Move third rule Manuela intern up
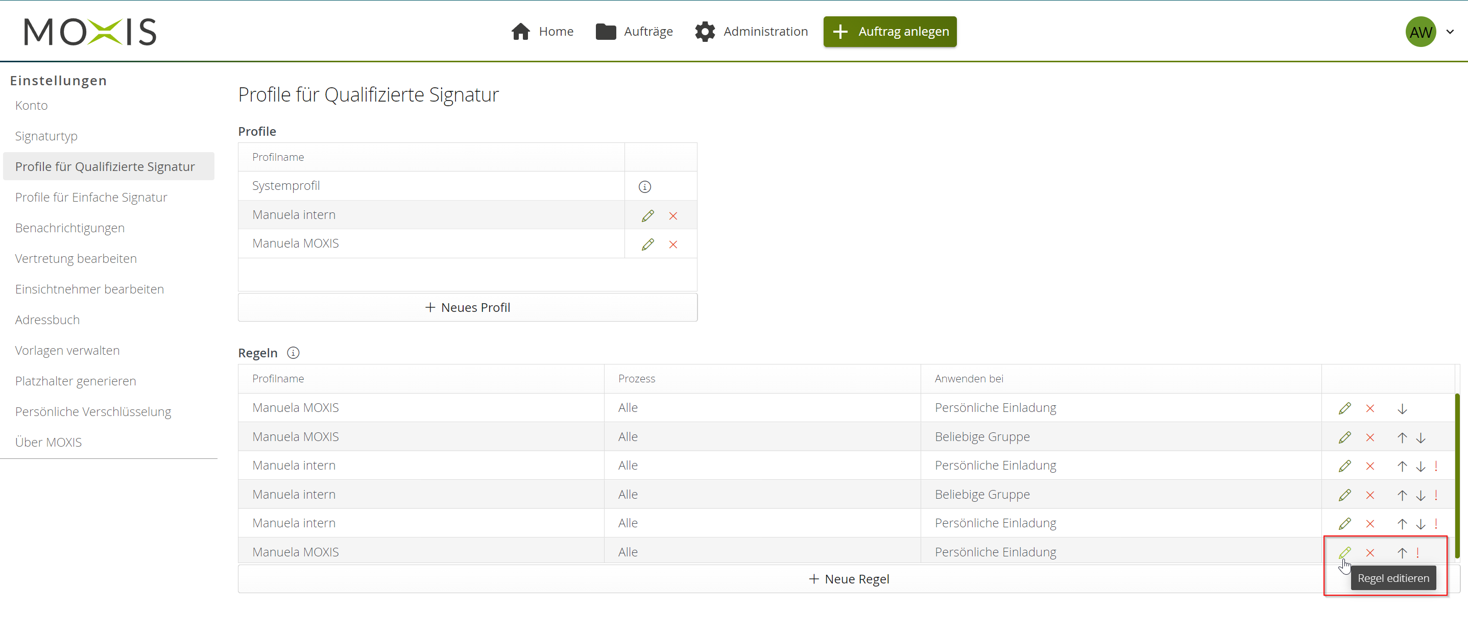1468x635 pixels. (1402, 467)
